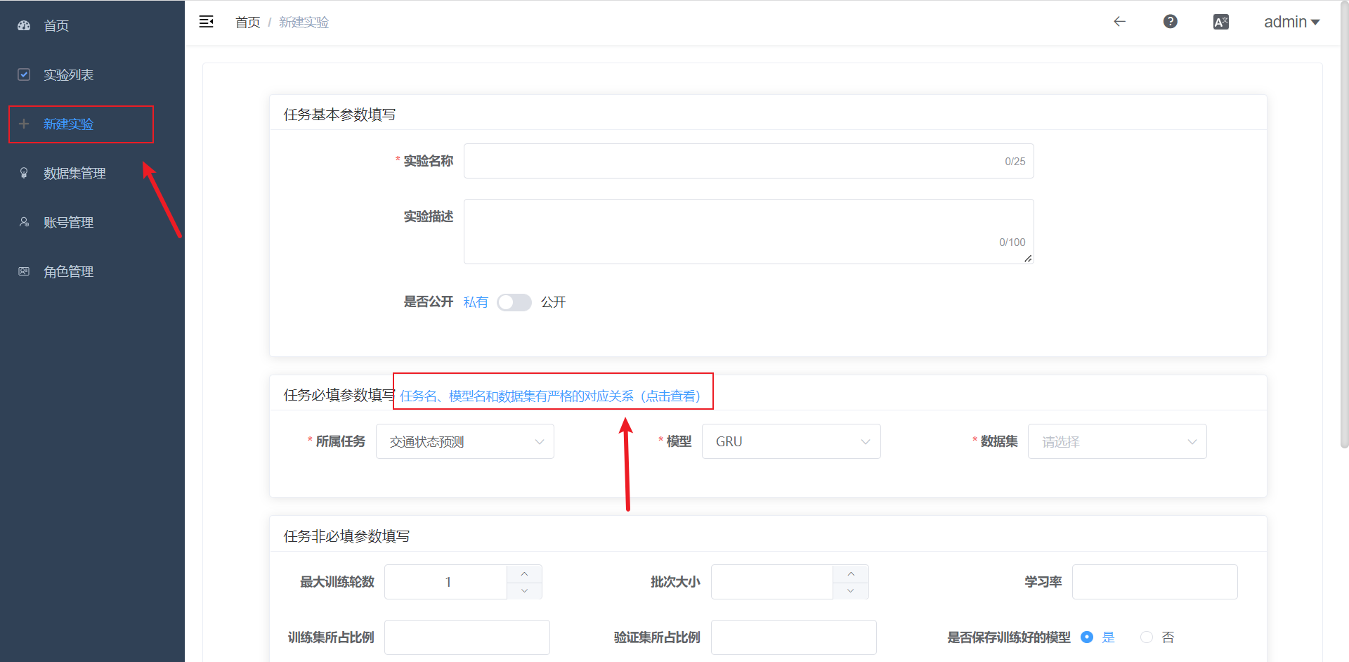Click the checklist icon beside 实验列表
This screenshot has width=1349, height=662.
(x=24, y=74)
